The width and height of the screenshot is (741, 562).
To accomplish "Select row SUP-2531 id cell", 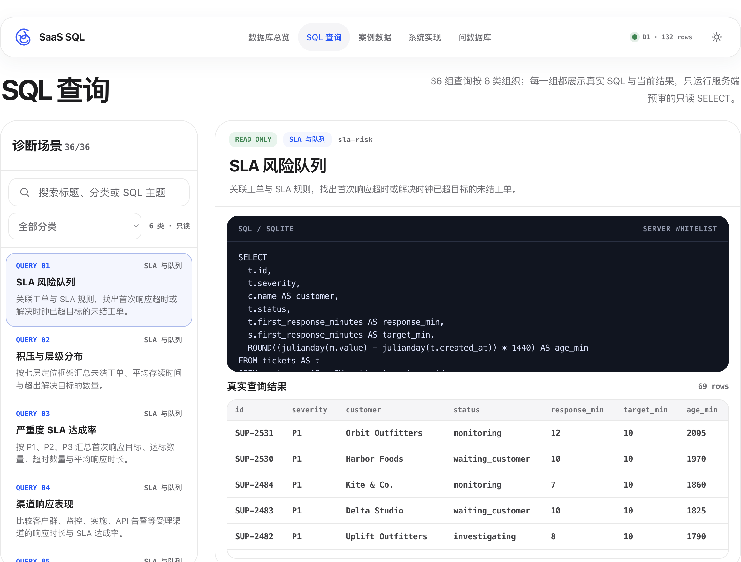I will (254, 433).
